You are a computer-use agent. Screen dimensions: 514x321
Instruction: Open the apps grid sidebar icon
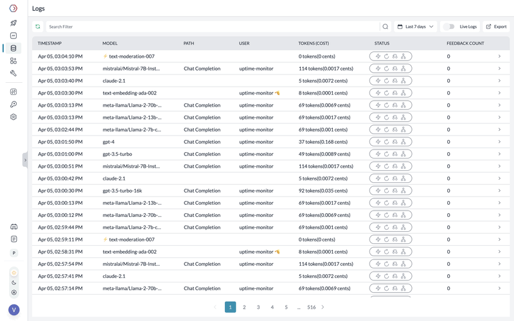click(x=13, y=60)
